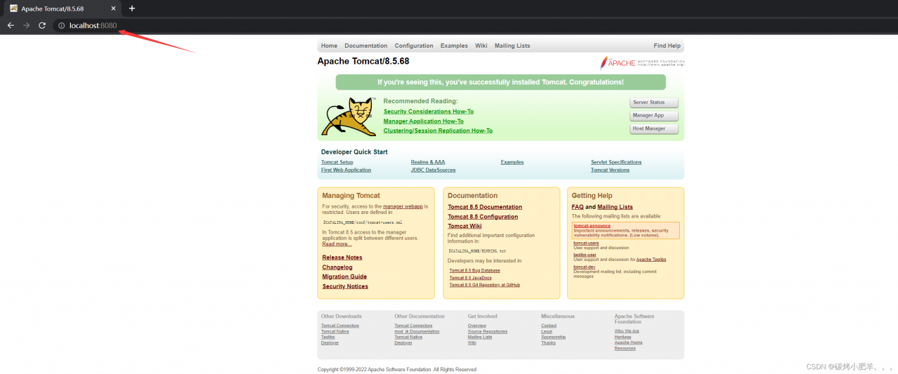Open Wiki in the top navigation bar
The height and width of the screenshot is (374, 898).
[481, 46]
